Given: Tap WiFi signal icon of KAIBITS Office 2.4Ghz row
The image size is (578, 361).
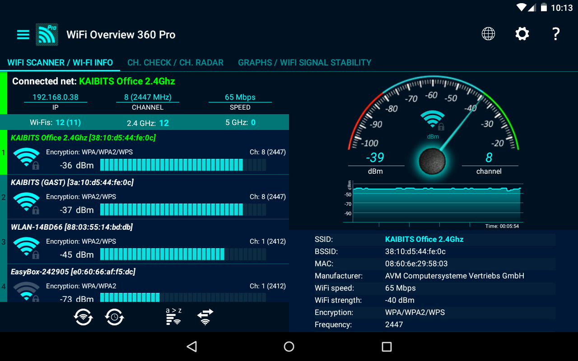Looking at the screenshot, I should point(27,158).
